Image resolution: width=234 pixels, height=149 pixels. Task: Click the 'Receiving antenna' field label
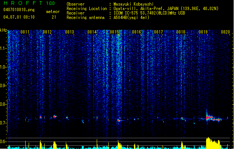point(86,18)
